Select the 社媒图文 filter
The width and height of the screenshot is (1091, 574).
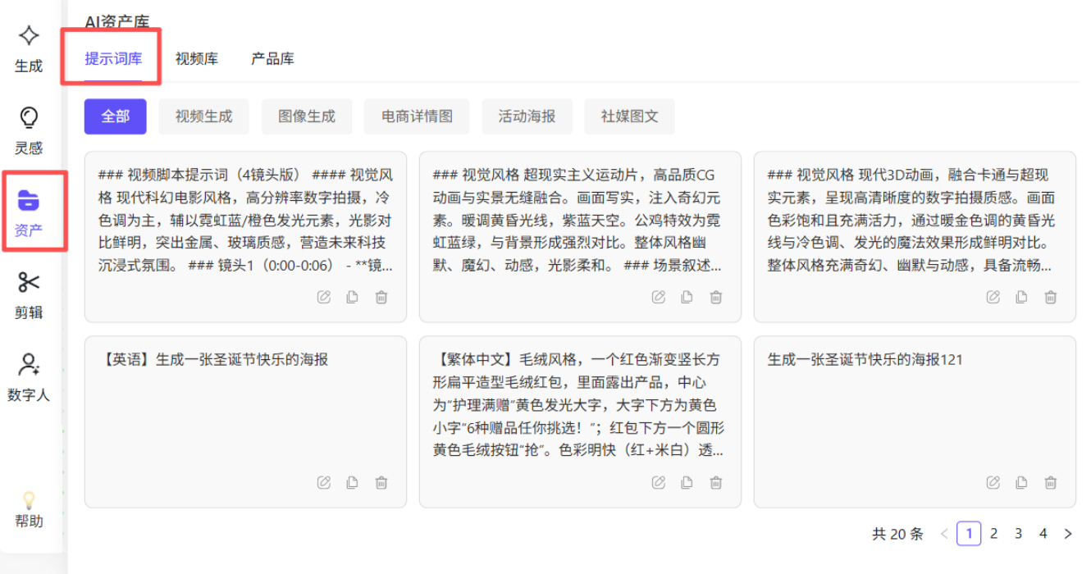click(x=629, y=116)
